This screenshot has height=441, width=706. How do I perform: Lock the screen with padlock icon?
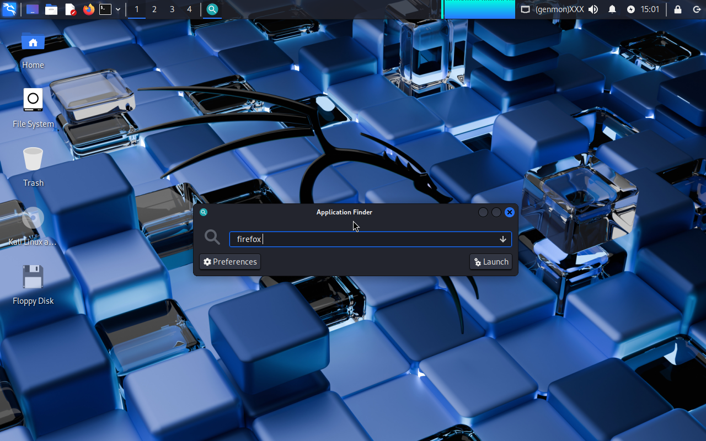678,9
